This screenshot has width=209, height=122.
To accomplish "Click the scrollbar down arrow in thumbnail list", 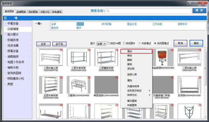I will pos(205,117).
